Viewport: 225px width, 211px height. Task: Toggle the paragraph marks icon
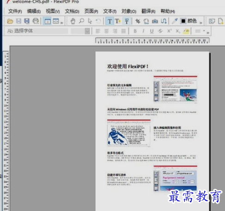[x=127, y=21]
